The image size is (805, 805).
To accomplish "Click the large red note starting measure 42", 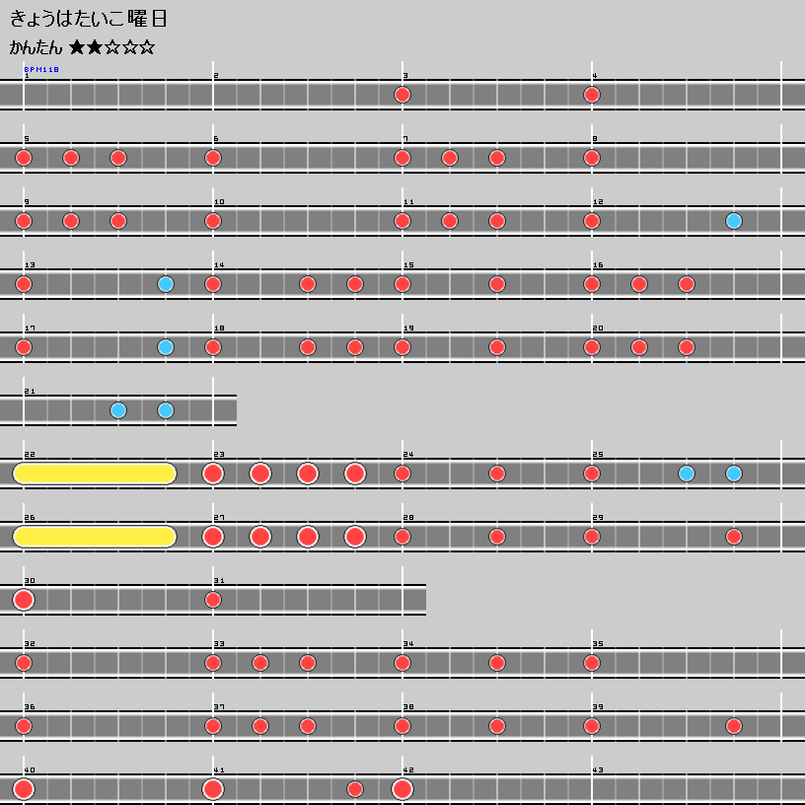I will click(x=402, y=789).
